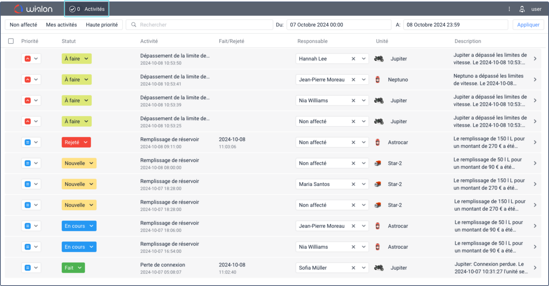
Task: Click the Jupiter motorcycle icon in first row
Action: tap(379, 59)
